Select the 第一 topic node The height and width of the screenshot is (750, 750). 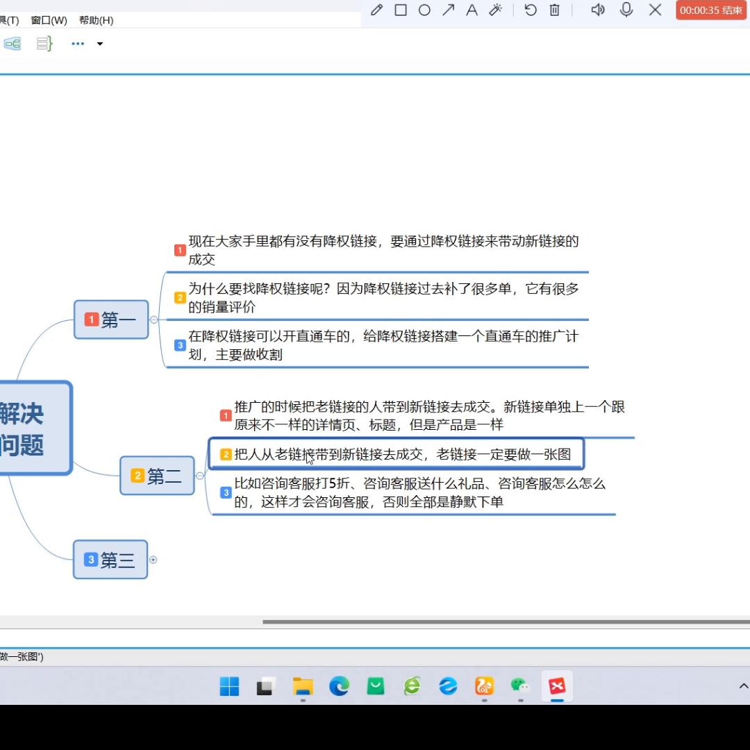[111, 319]
